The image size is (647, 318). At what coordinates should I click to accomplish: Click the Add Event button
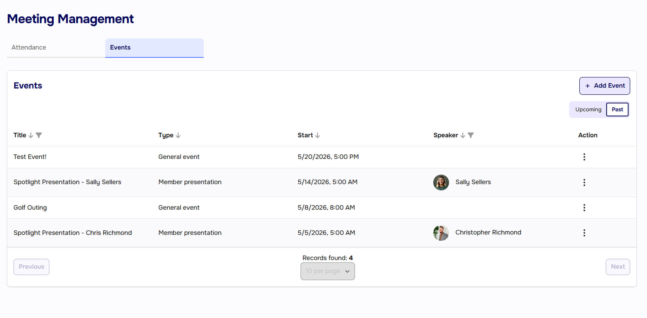click(x=604, y=86)
